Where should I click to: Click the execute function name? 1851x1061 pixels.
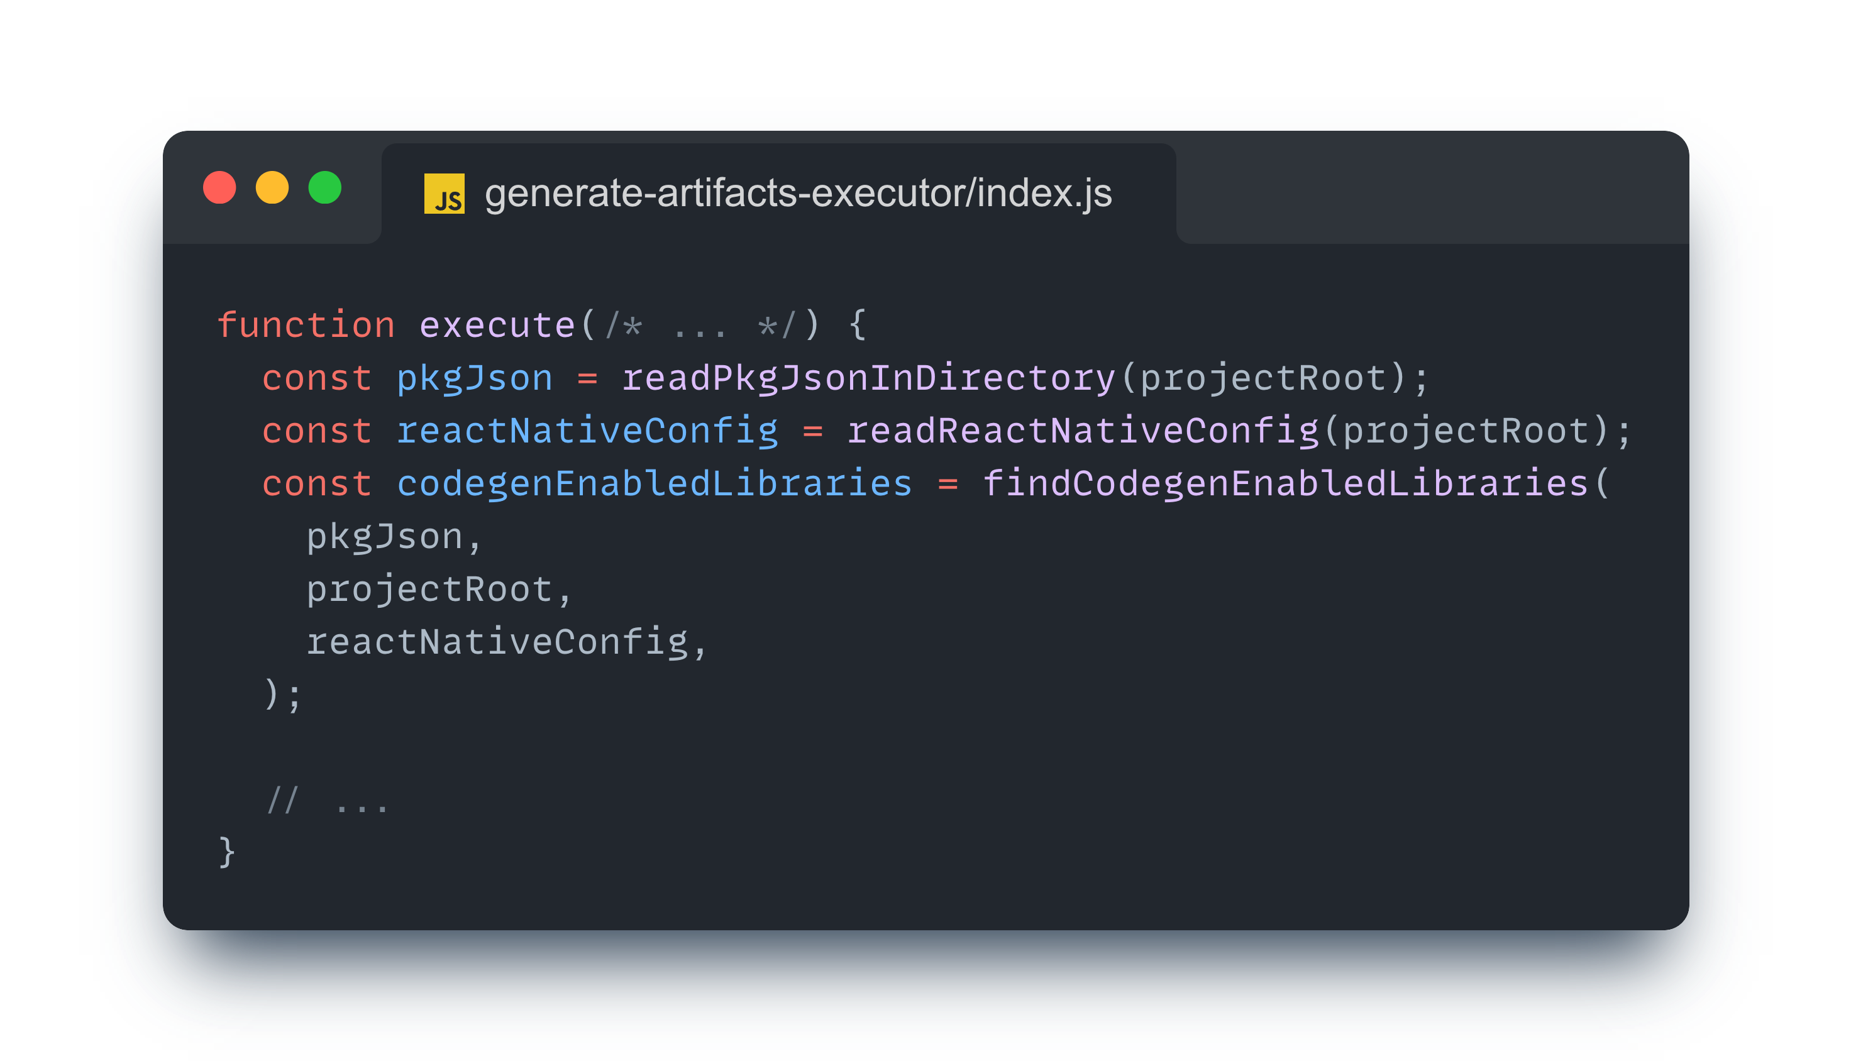click(497, 325)
